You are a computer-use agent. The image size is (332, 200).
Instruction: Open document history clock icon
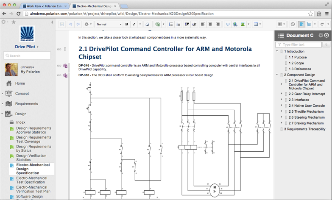click(293, 24)
